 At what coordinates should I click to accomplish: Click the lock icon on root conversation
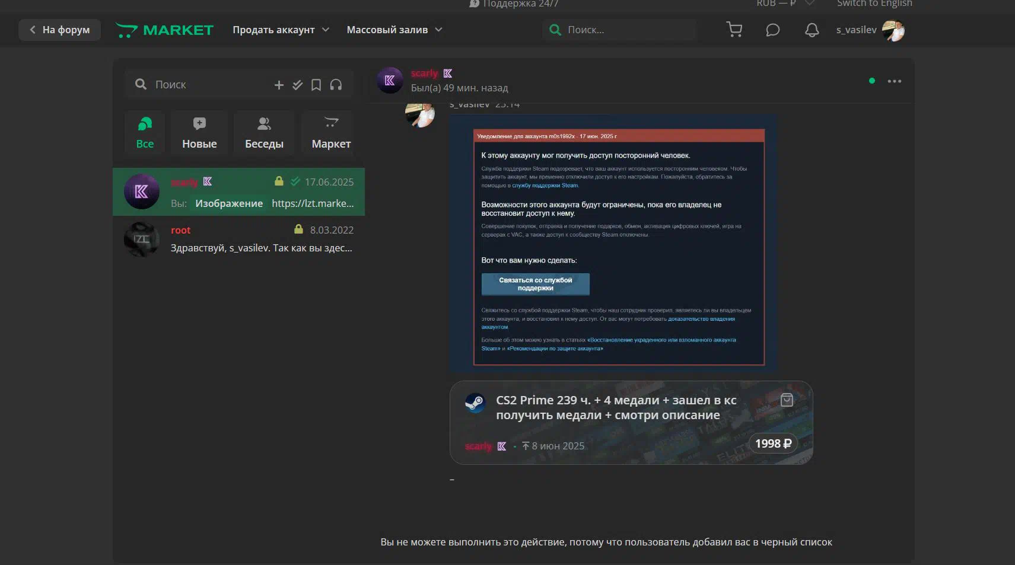tap(298, 229)
